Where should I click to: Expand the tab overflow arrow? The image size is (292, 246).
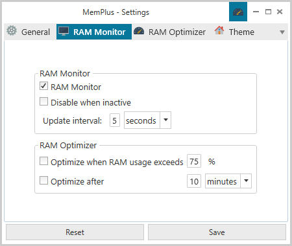coord(282,32)
